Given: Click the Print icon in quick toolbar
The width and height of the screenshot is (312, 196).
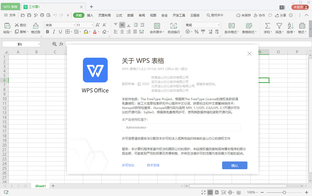Looking at the screenshot, I should 42,15.
